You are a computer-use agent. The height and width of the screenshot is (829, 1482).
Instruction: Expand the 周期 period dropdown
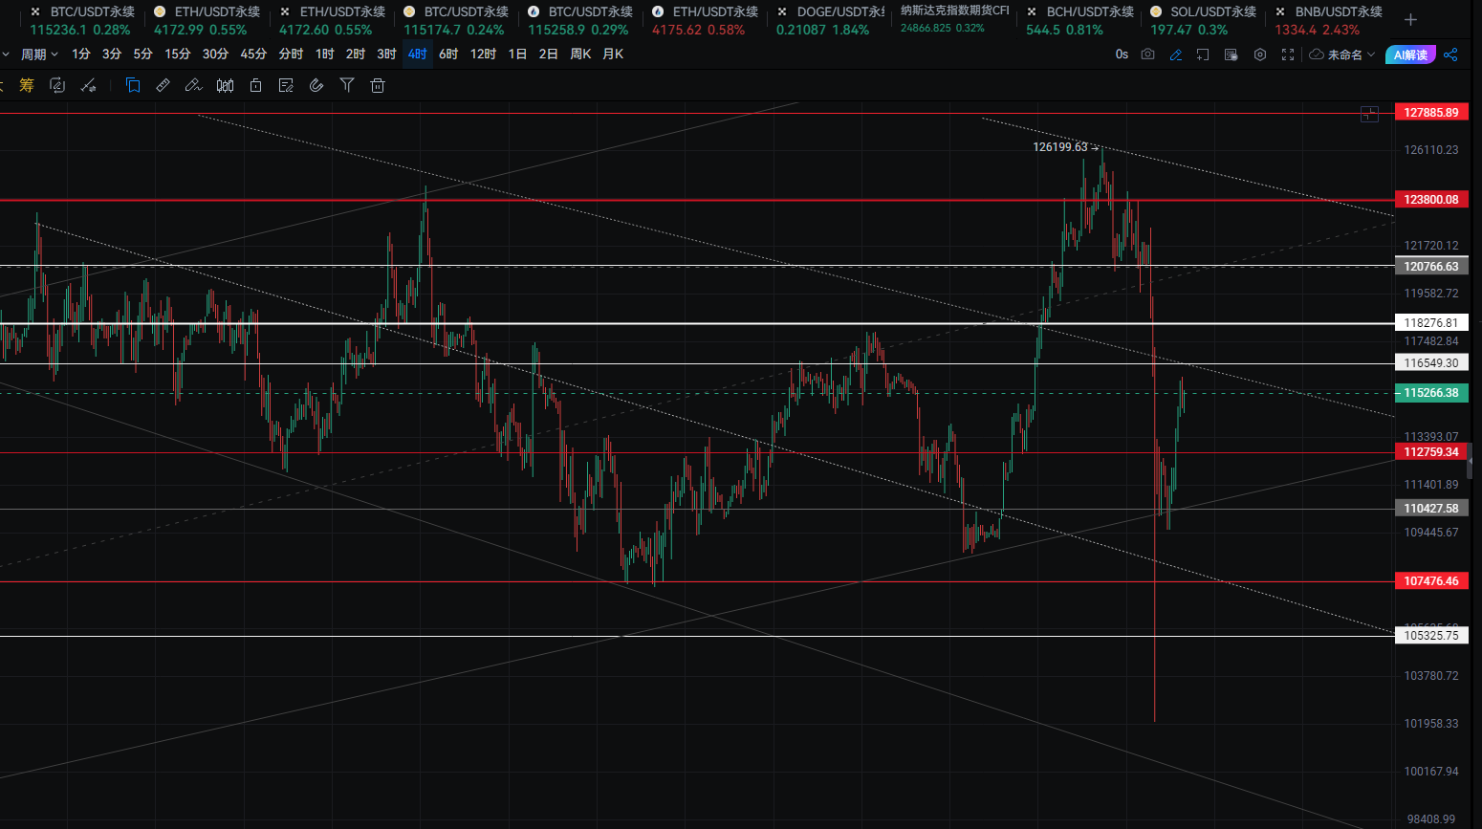coord(39,55)
